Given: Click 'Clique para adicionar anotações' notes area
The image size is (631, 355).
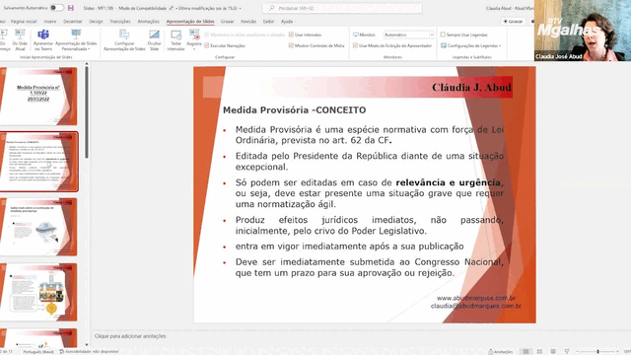Looking at the screenshot, I should point(130,336).
